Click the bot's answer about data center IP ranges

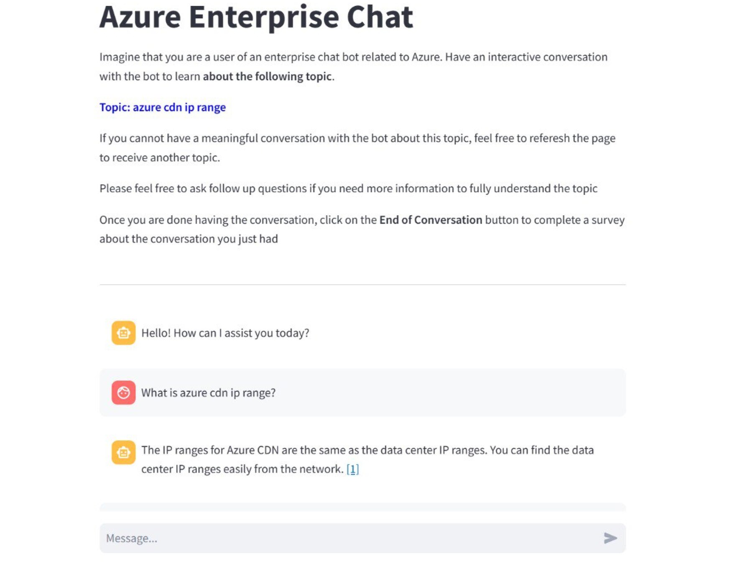pyautogui.click(x=367, y=450)
